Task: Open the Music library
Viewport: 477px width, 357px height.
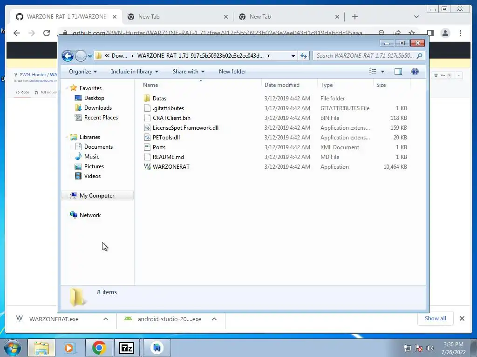Action: coord(91,157)
